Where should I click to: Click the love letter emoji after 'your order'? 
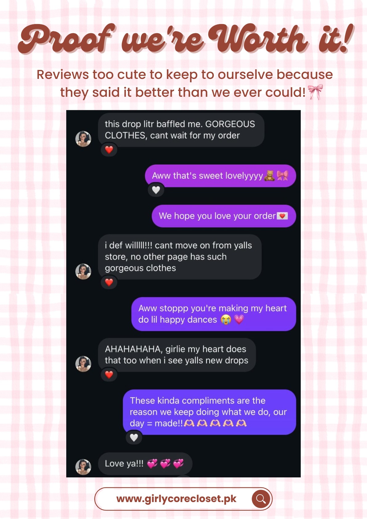[282, 216]
